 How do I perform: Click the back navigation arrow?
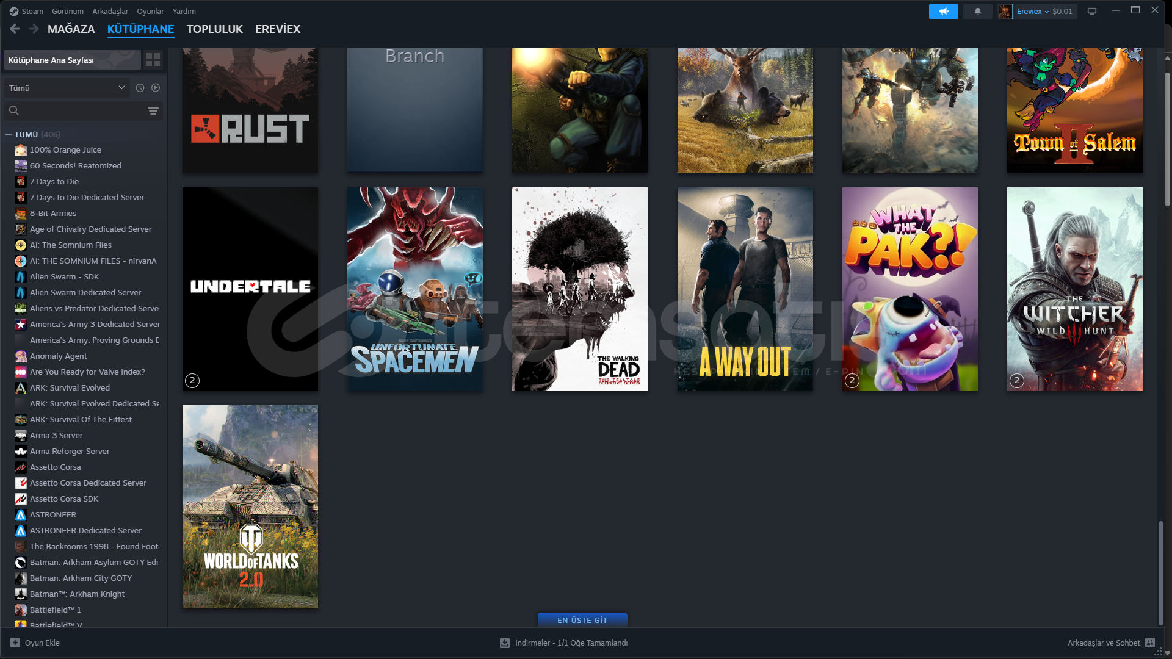point(15,29)
